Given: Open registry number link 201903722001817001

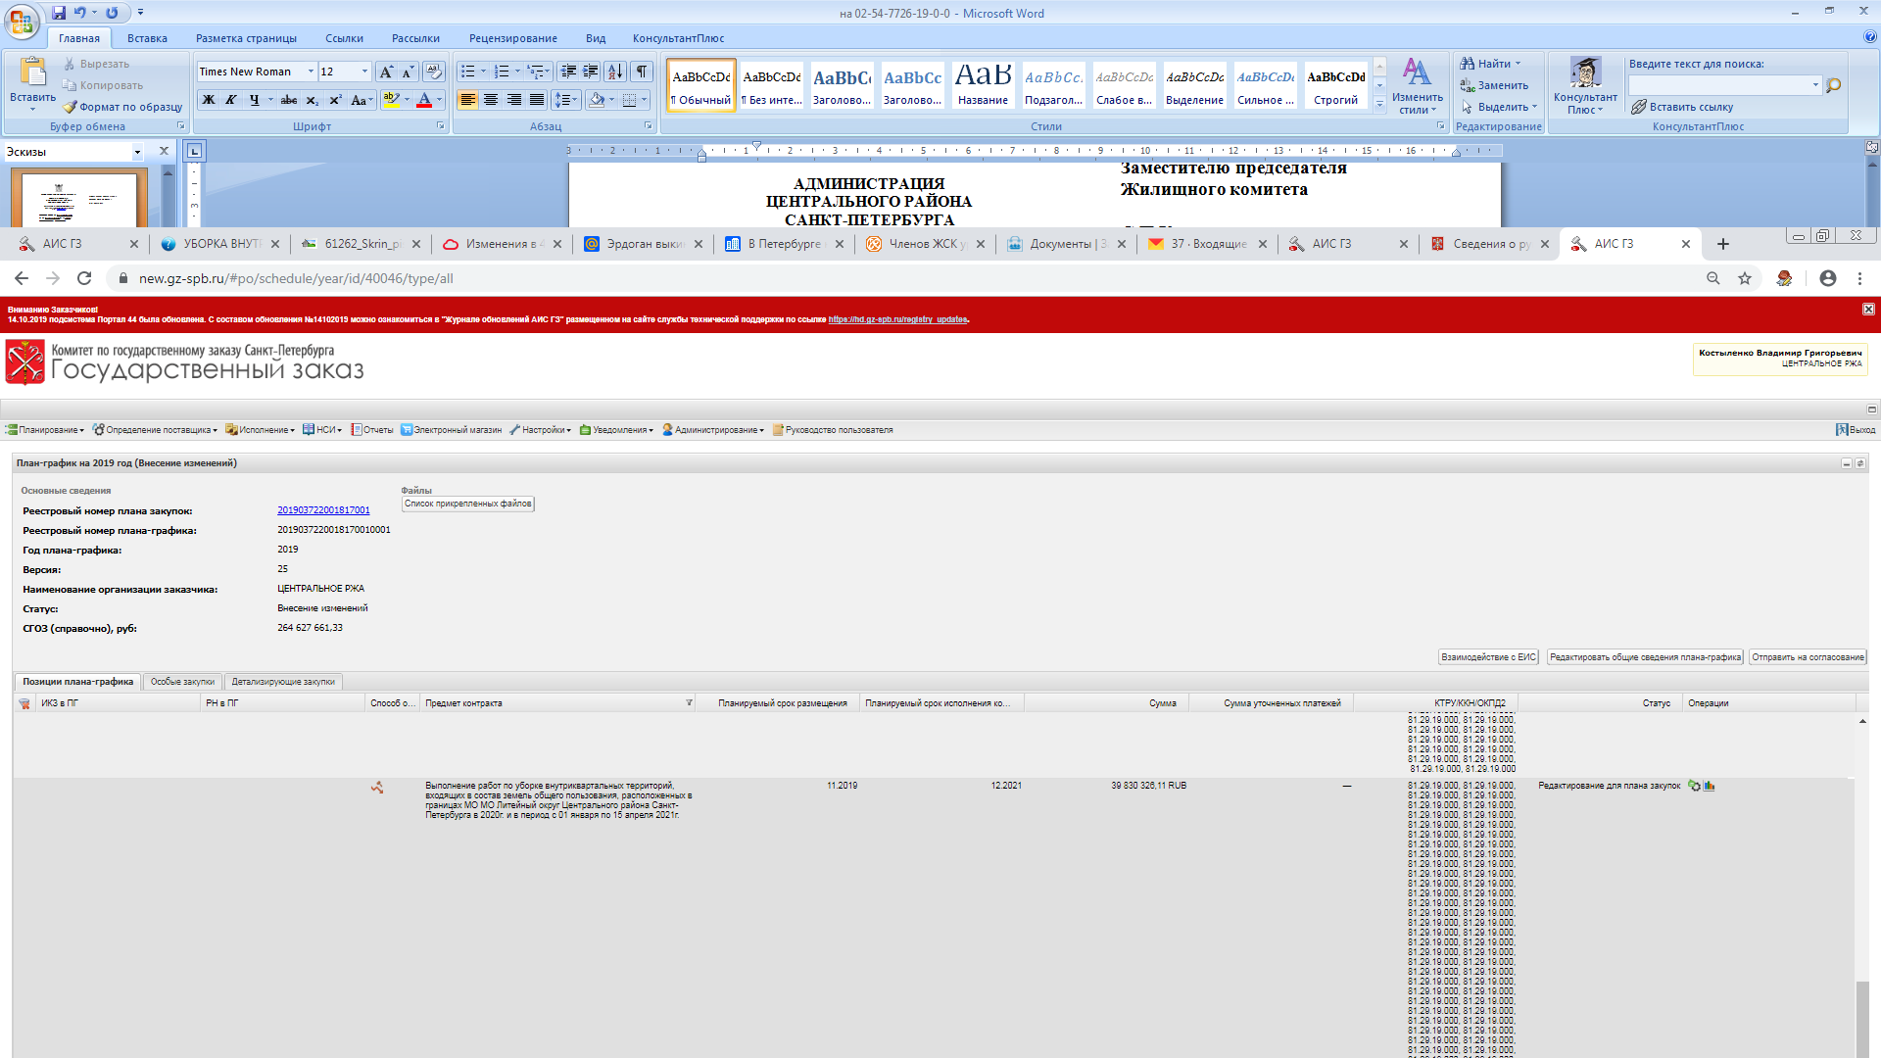Looking at the screenshot, I should (323, 510).
